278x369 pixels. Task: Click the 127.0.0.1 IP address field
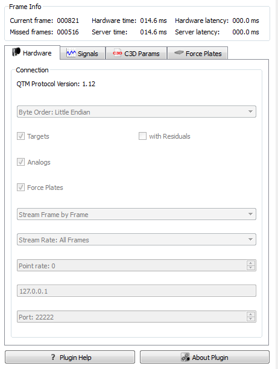pyautogui.click(x=136, y=291)
